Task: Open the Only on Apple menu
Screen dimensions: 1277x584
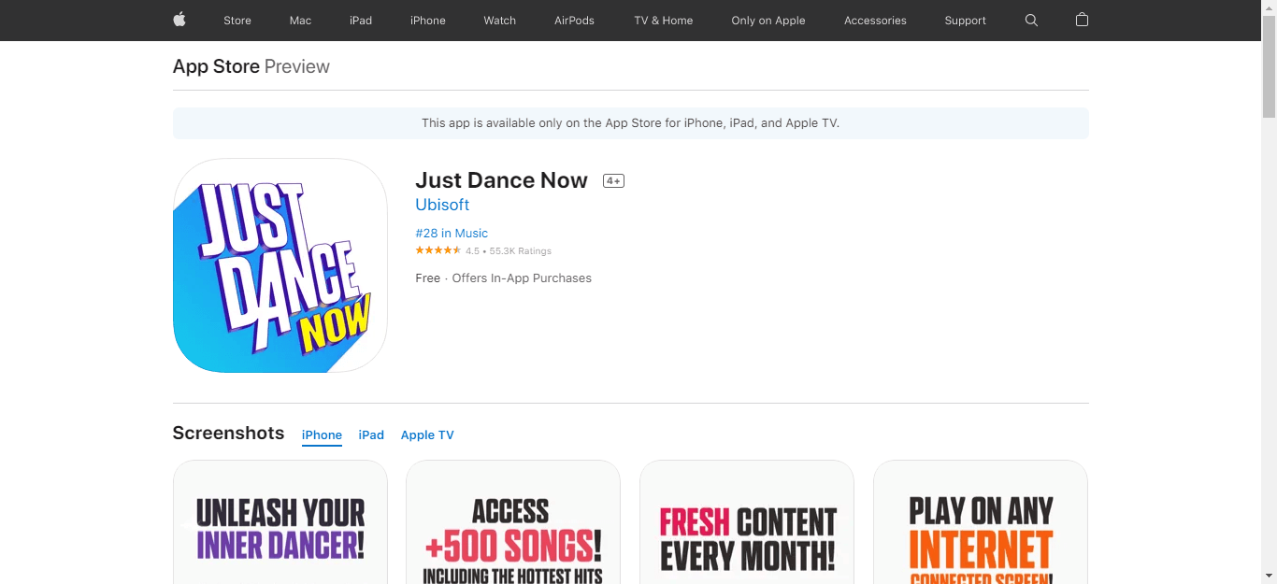Action: [768, 21]
